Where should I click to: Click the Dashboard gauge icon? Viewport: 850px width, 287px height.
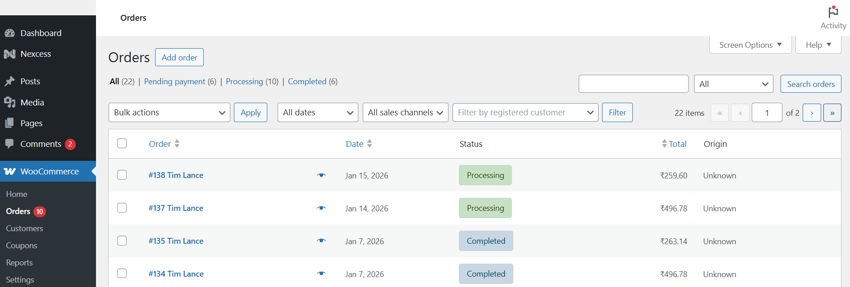click(x=9, y=33)
